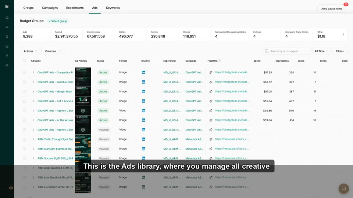This screenshot has height=198, width=353.
Task: Select checkbox for ChatGPT Ads - Margin Math
Action: click(25, 92)
